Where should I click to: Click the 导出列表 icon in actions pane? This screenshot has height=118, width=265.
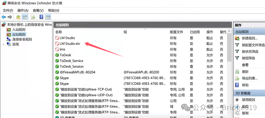(237, 78)
